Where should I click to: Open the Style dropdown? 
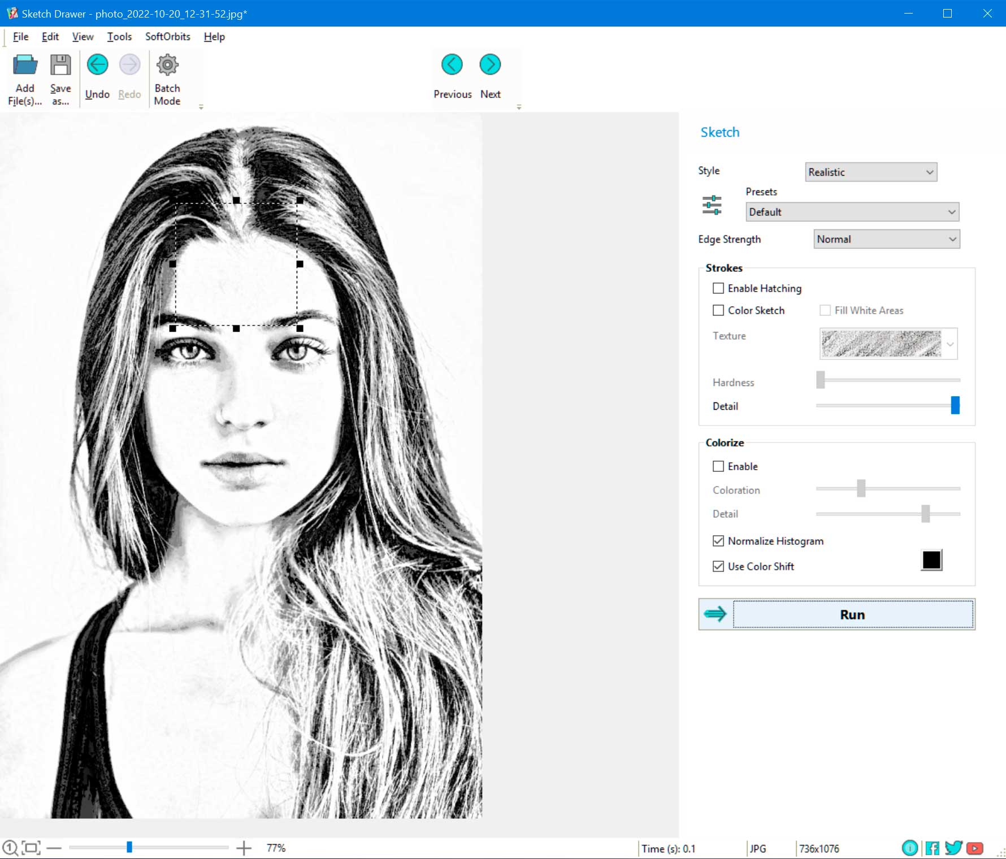coord(871,172)
